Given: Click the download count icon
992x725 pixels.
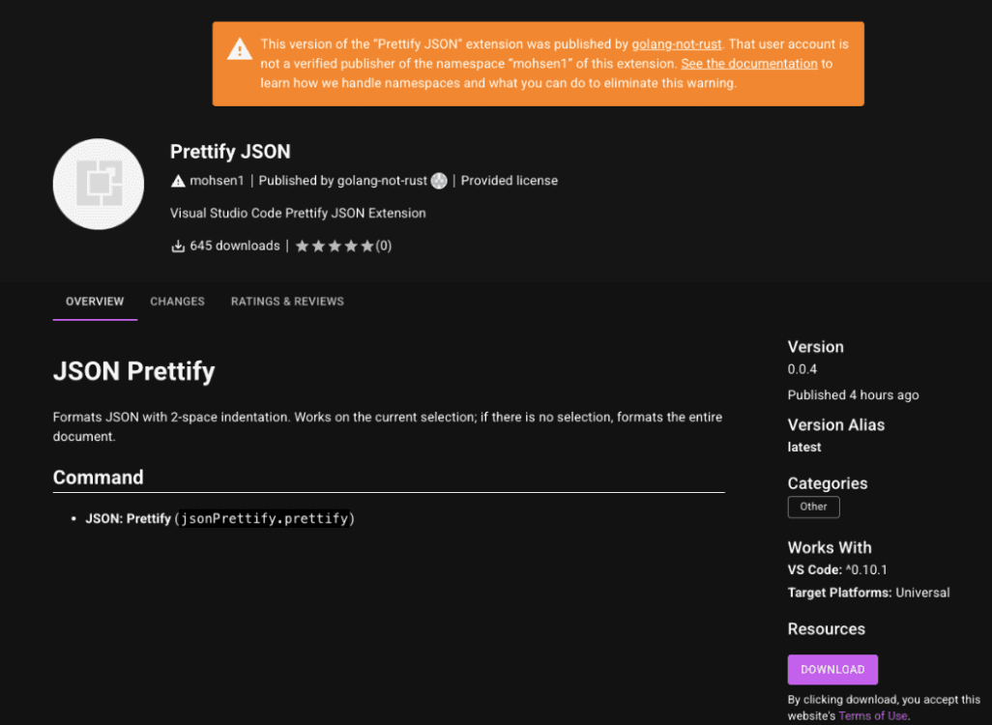Looking at the screenshot, I should [178, 246].
